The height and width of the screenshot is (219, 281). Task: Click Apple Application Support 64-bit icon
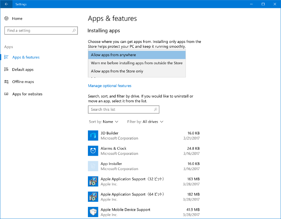point(93,197)
